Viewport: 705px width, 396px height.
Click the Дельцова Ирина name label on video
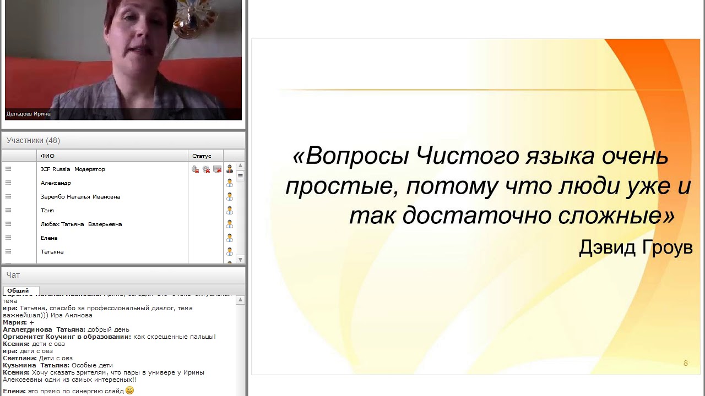[28, 114]
